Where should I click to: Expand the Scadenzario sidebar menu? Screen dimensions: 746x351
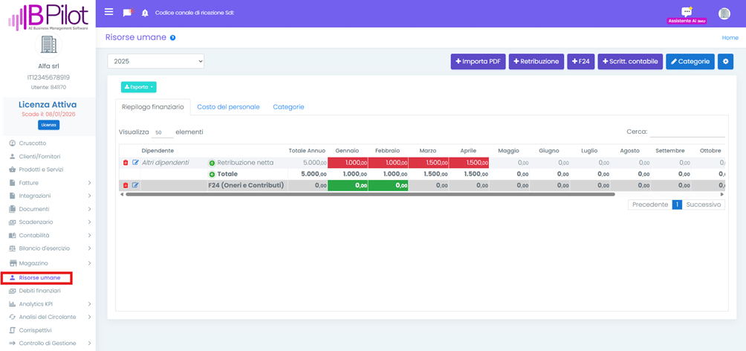point(48,222)
